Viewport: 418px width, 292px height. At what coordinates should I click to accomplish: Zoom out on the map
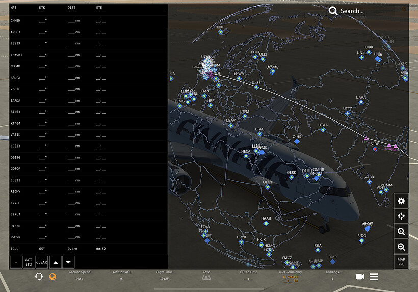point(401,247)
